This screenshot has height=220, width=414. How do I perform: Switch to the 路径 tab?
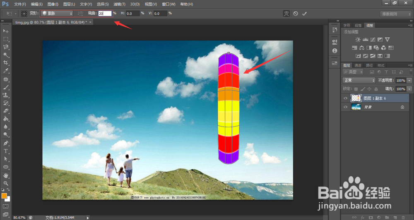click(x=369, y=65)
